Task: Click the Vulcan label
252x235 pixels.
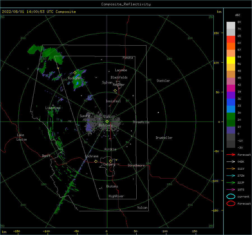Action: point(142,208)
